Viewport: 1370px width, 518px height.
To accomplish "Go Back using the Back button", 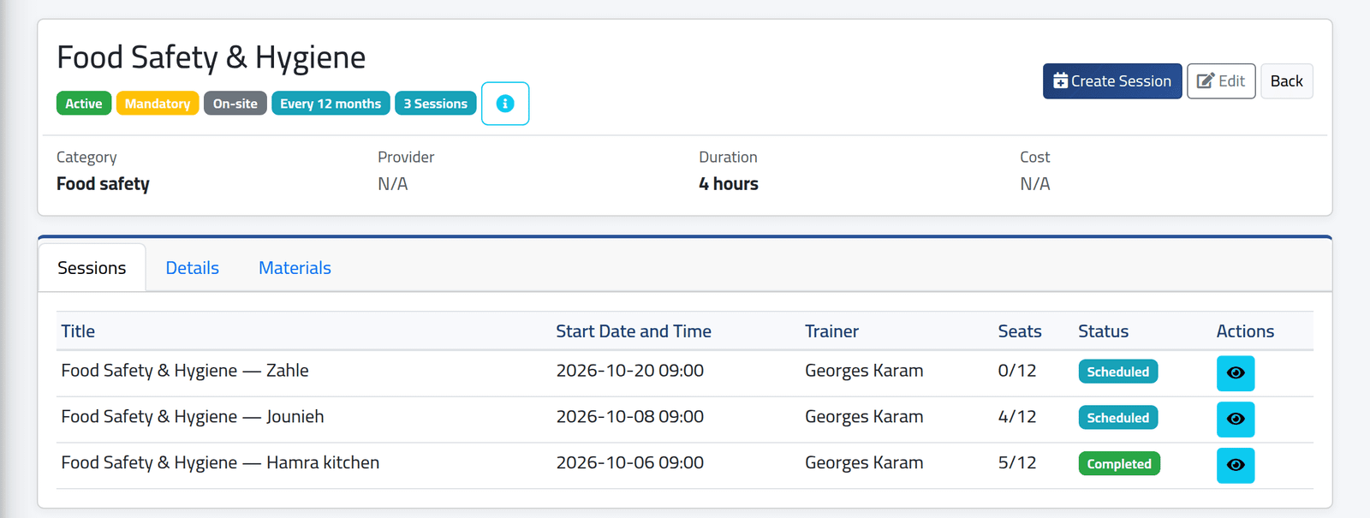I will pyautogui.click(x=1287, y=81).
